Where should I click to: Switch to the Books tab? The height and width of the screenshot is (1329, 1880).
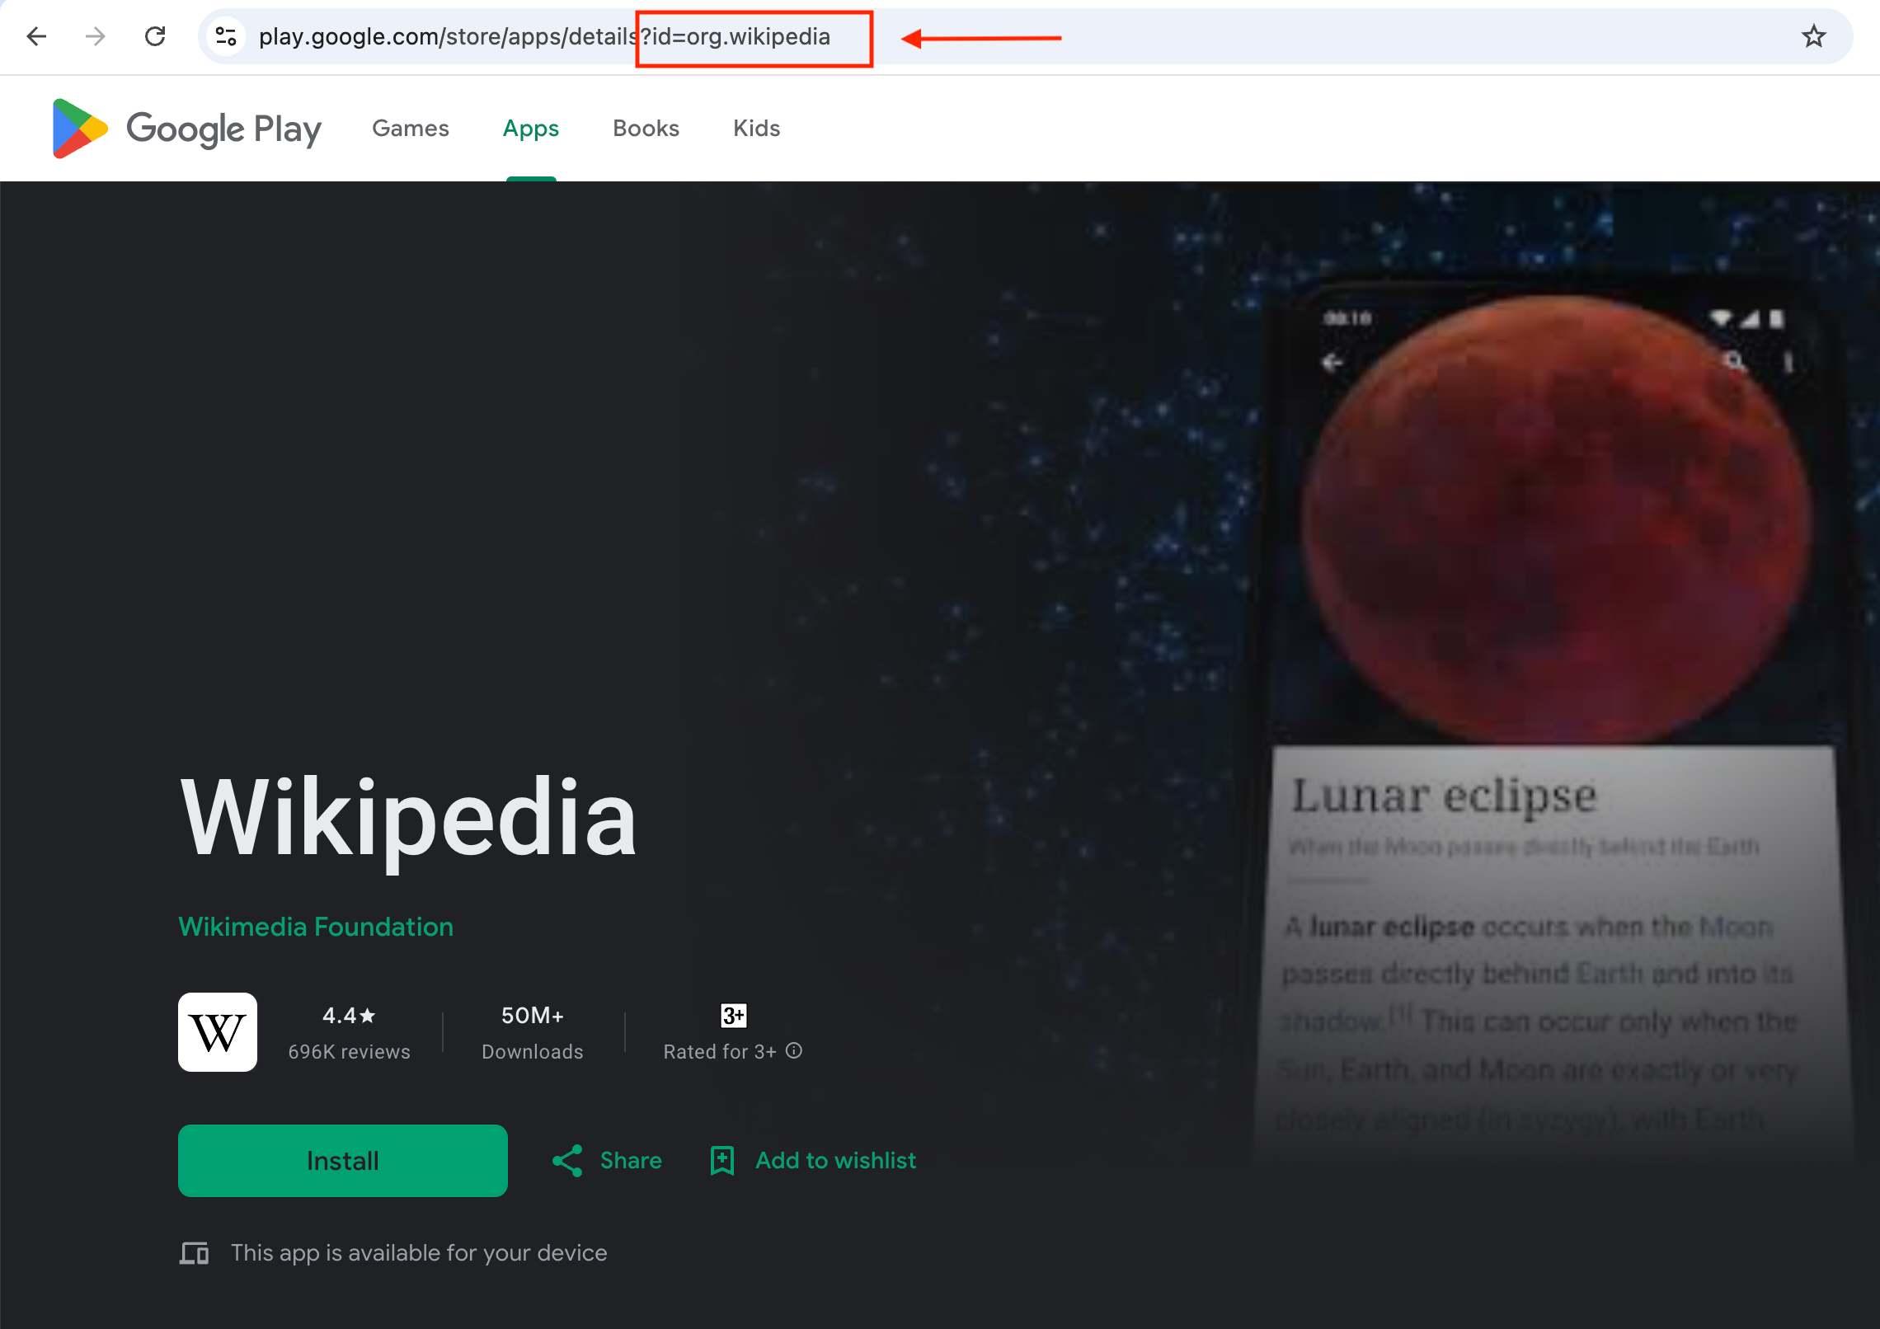646,129
